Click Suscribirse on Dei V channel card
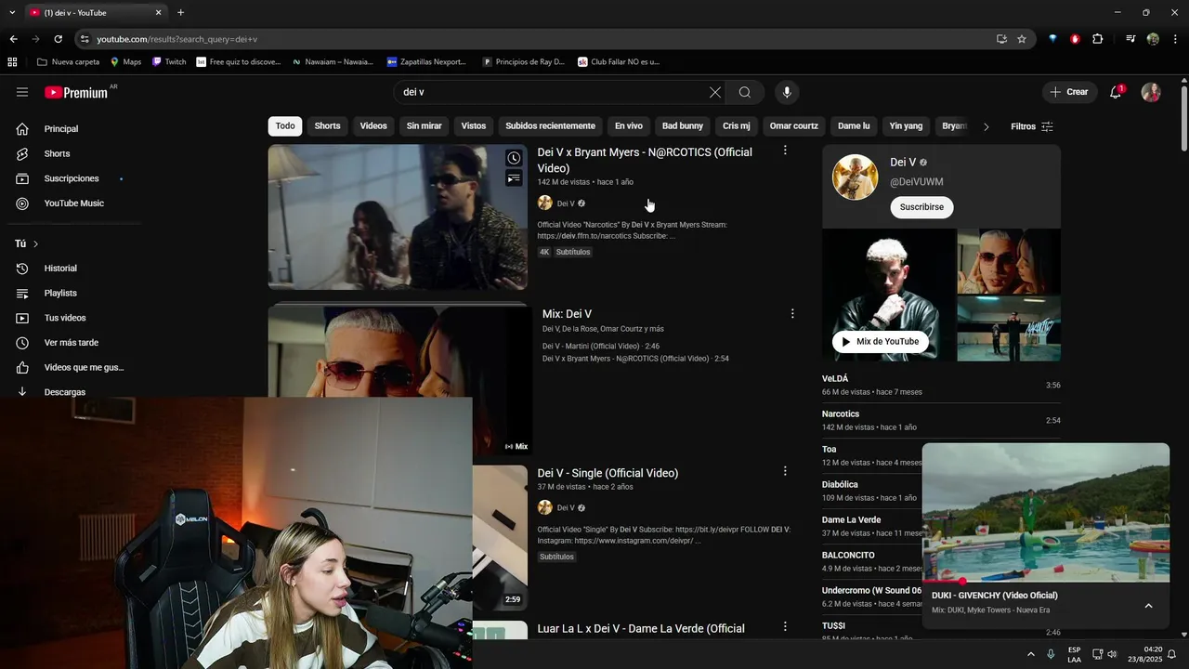The image size is (1189, 669). (x=921, y=207)
